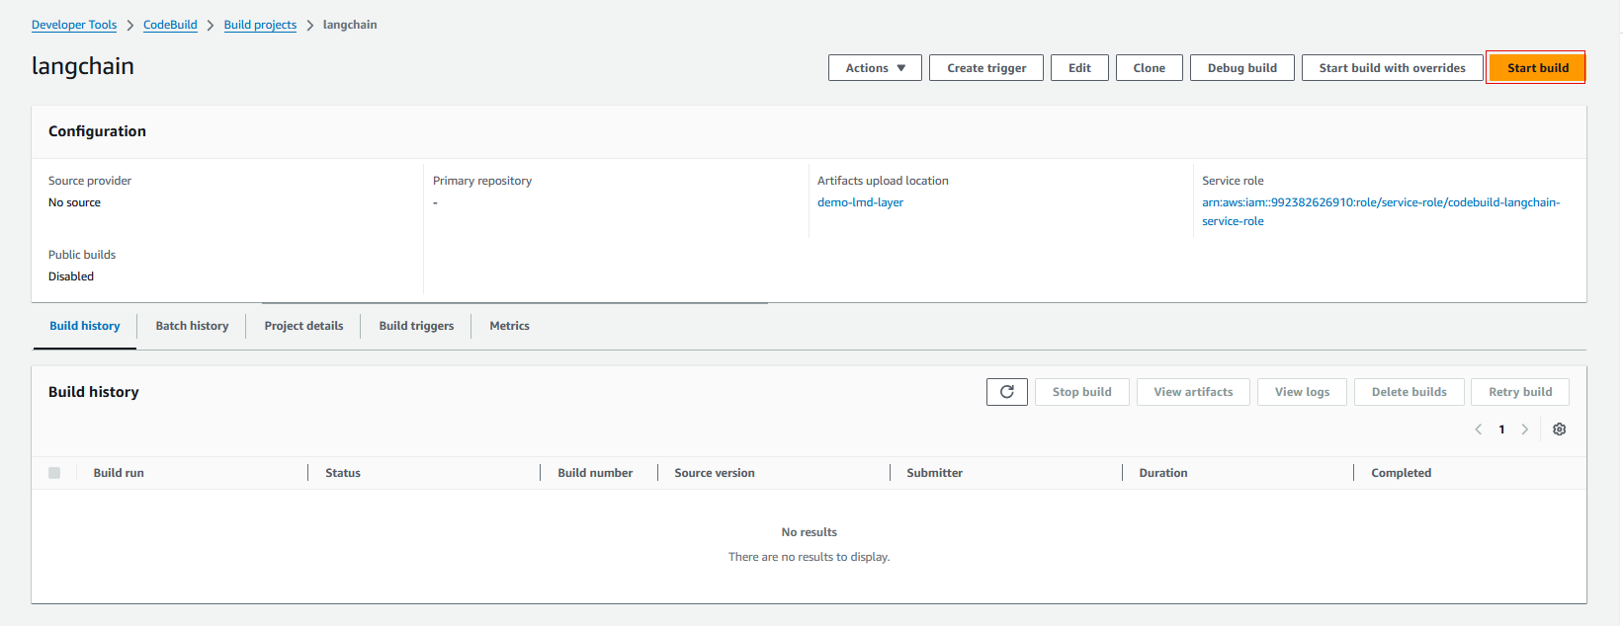Go to previous page of builds

1478,430
